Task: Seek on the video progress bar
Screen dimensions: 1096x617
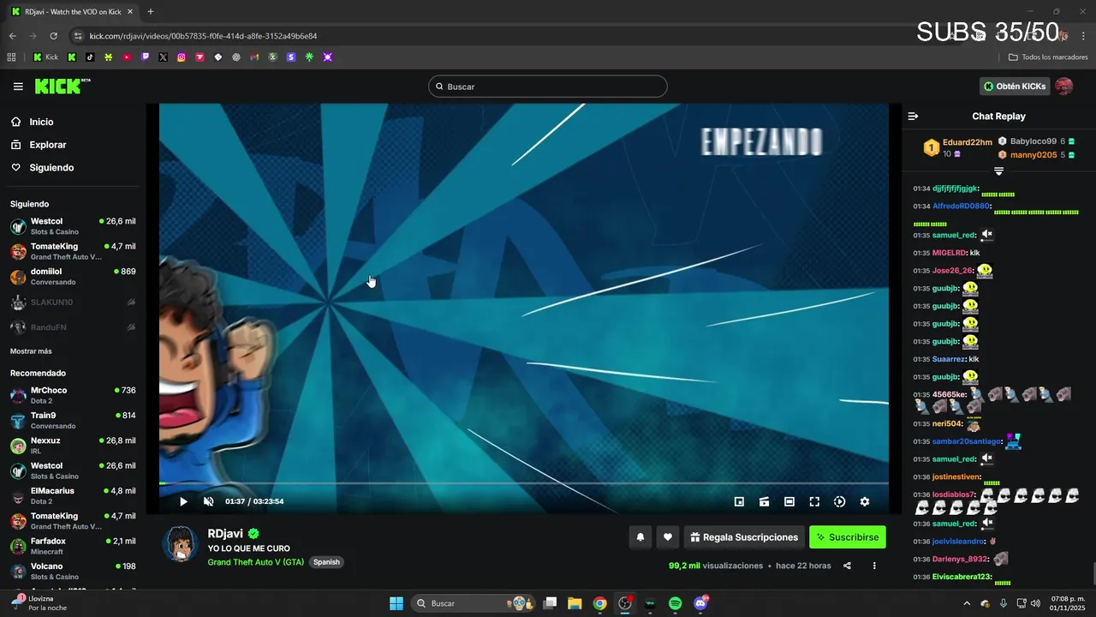Action: (523, 483)
